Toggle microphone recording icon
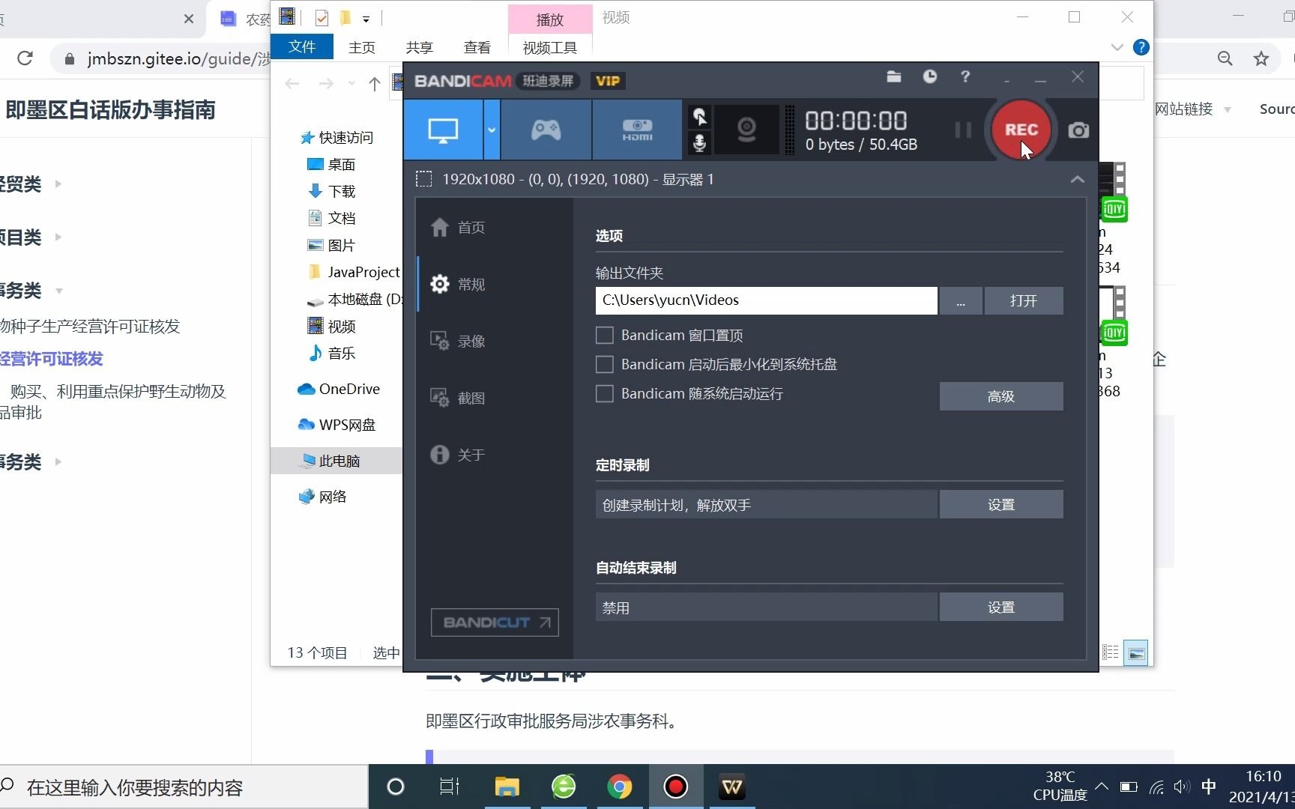1295x809 pixels. click(x=699, y=142)
